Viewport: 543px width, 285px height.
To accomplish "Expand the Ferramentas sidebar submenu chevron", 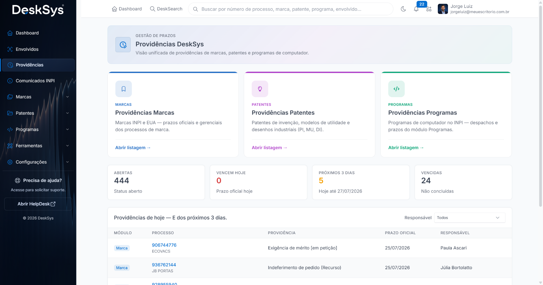I will [68, 146].
